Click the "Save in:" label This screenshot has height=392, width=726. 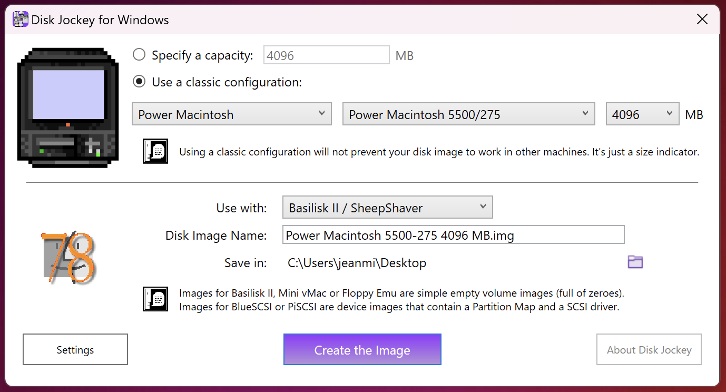pyautogui.click(x=246, y=263)
